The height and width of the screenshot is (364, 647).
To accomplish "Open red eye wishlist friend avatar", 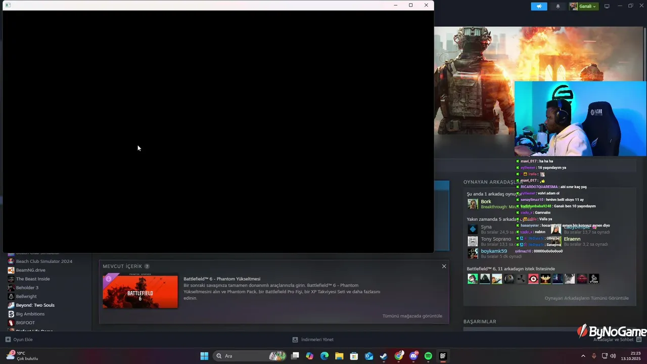I will pyautogui.click(x=533, y=279).
